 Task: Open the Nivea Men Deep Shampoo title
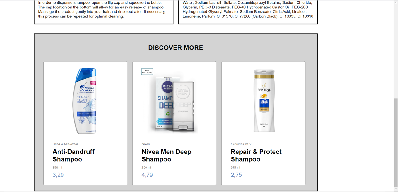pyautogui.click(x=166, y=155)
